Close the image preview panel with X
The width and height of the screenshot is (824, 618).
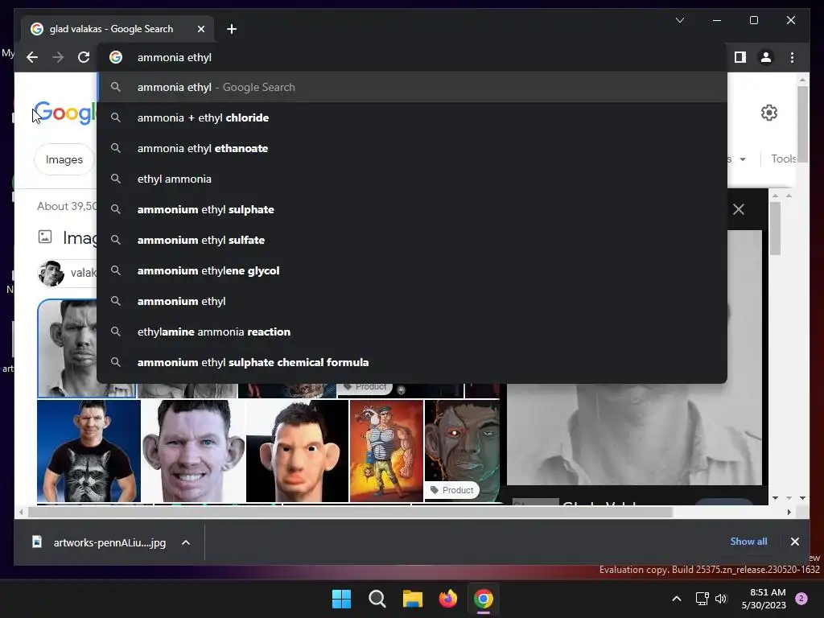pos(739,209)
